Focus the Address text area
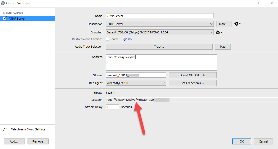This screenshot has height=149, width=278. 161,63
